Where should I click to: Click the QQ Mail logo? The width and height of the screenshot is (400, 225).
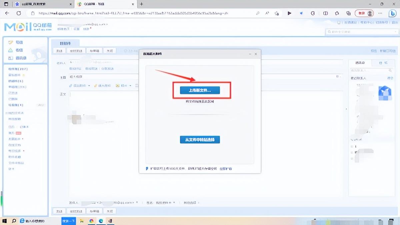(x=28, y=27)
